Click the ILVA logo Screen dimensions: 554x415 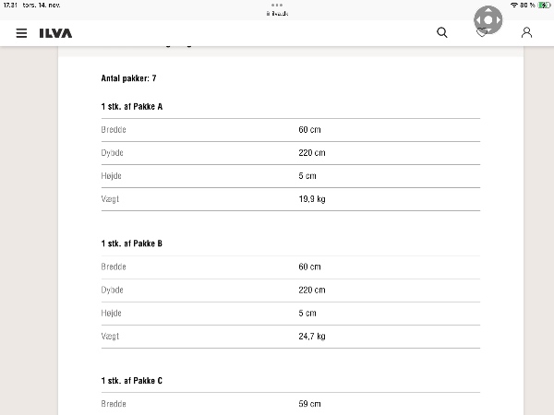pos(55,33)
